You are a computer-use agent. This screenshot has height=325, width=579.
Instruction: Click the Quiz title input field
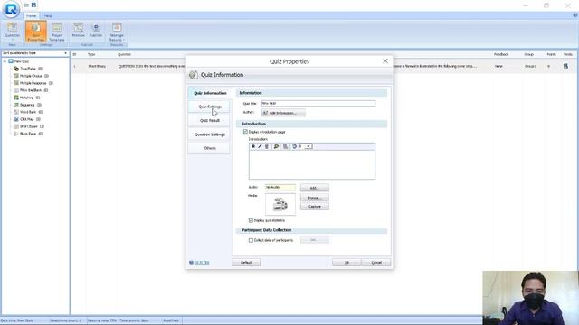point(318,103)
